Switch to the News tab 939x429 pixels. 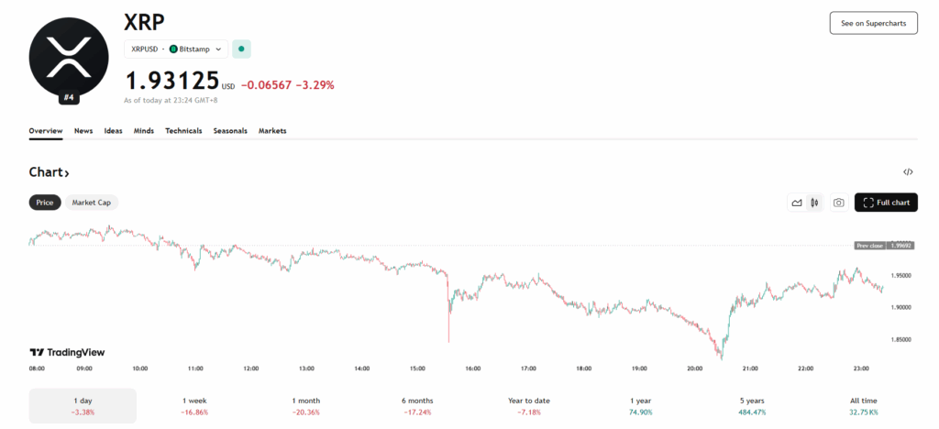click(x=83, y=131)
